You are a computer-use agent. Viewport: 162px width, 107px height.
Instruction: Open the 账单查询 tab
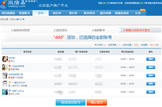pos(89,13)
